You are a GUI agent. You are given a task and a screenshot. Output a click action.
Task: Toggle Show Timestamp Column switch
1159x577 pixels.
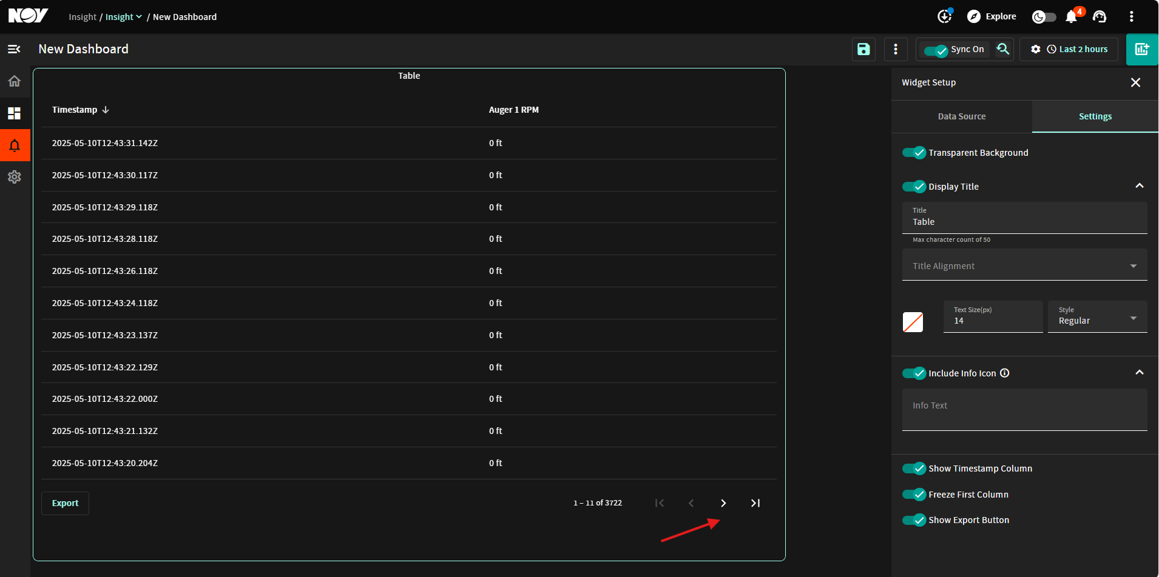point(914,469)
